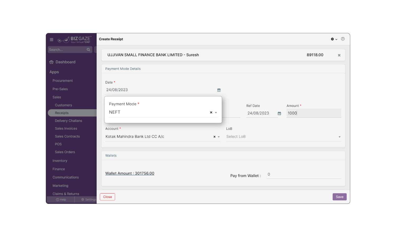This screenshot has height=237, width=396.
Task: Click the Create Receipt title
Action: tap(111, 39)
